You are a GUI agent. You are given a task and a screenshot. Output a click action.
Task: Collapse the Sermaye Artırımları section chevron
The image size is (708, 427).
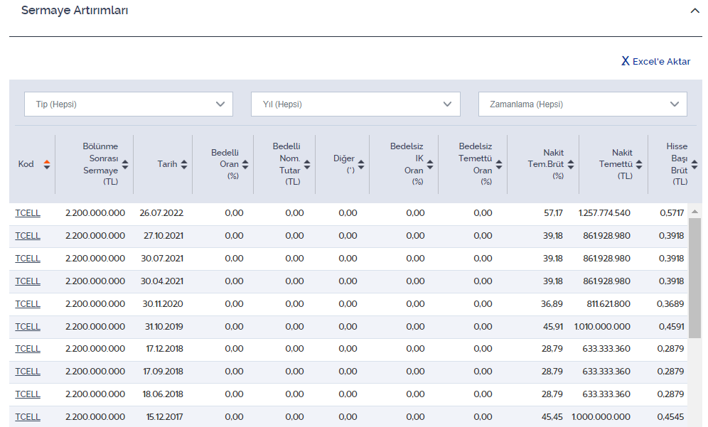[695, 11]
